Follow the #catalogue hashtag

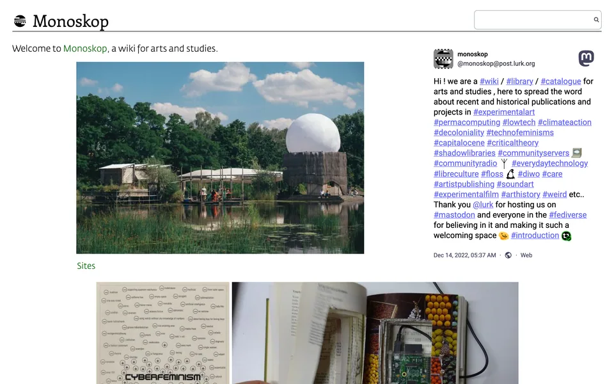coord(561,81)
